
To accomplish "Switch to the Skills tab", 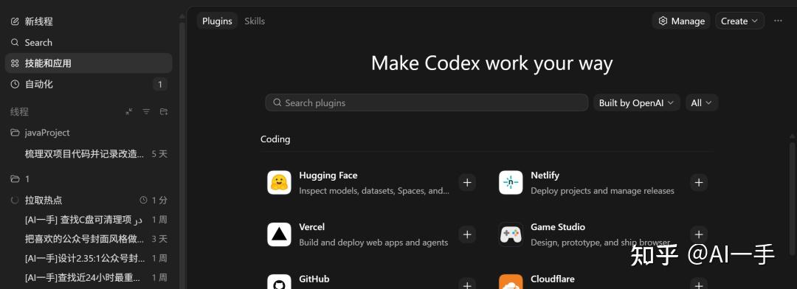I will coord(255,21).
